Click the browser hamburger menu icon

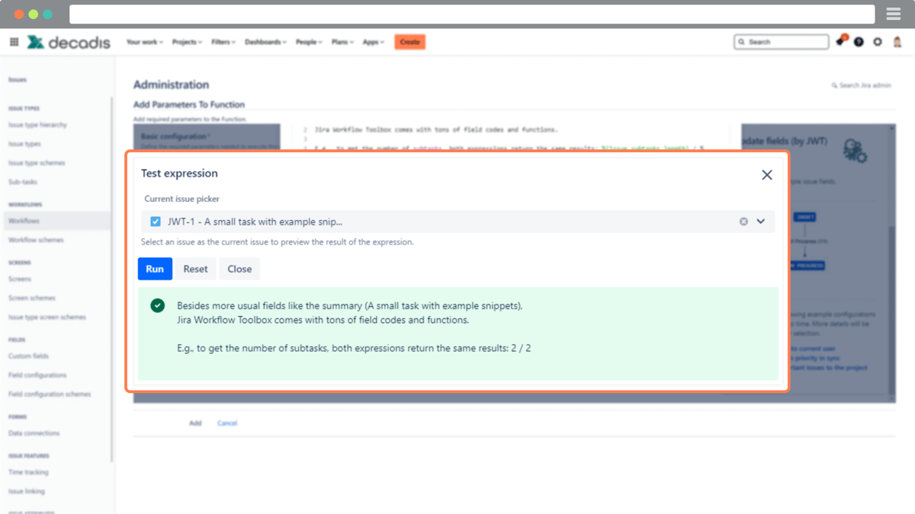(x=894, y=14)
